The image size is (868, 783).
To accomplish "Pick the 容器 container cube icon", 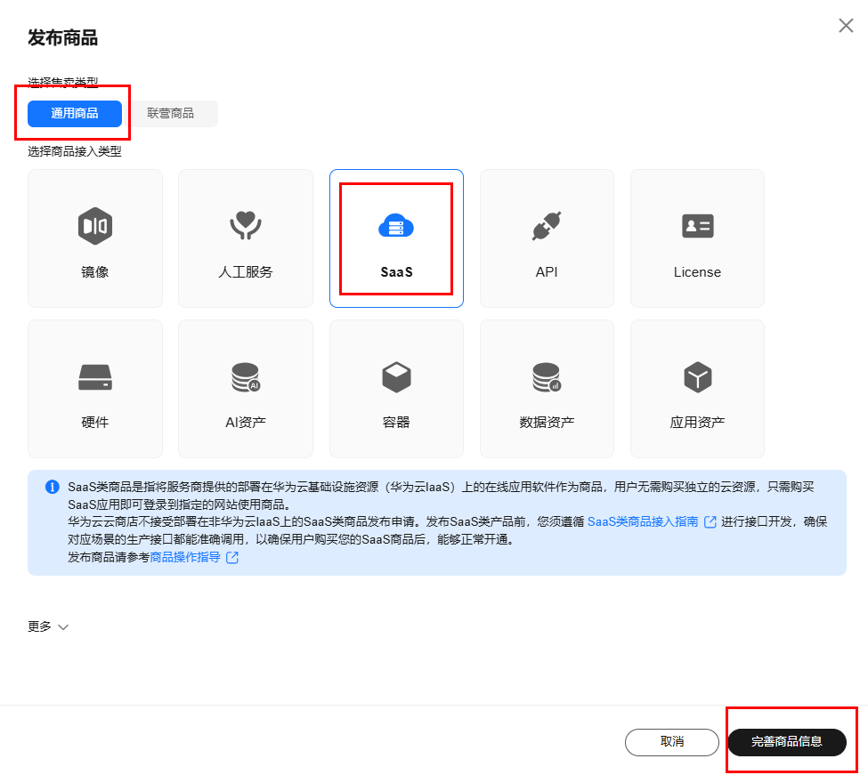I will pos(396,377).
